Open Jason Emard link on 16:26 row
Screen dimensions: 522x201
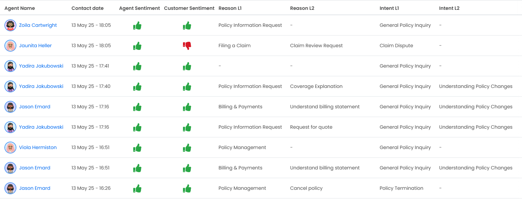35,188
